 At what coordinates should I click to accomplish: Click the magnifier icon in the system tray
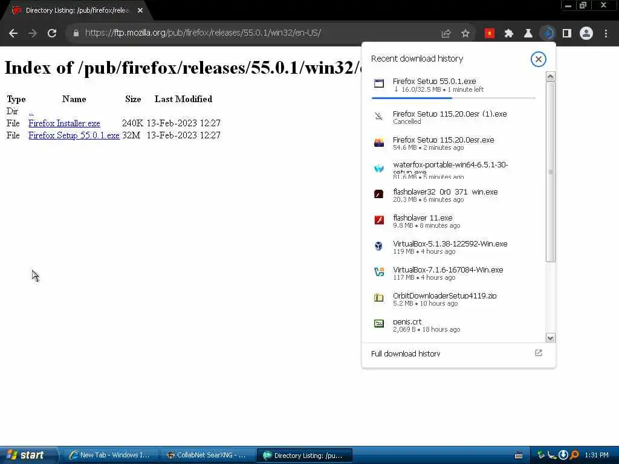[574, 455]
